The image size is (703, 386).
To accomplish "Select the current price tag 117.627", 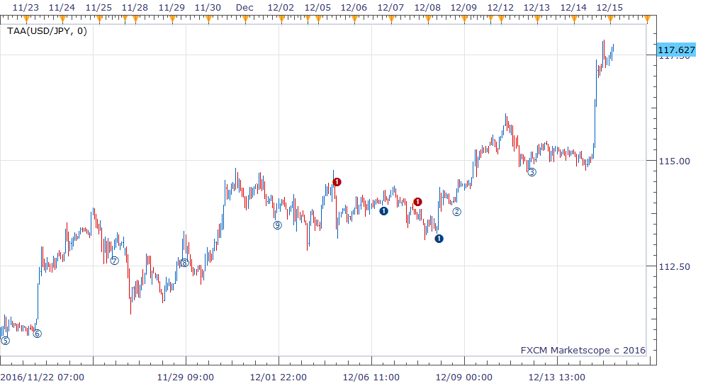I will coord(677,50).
